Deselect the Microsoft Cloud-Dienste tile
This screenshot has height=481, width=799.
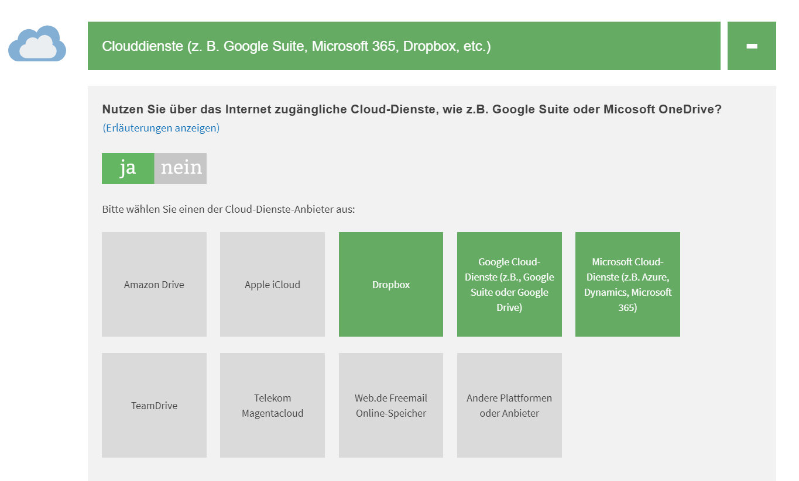627,285
